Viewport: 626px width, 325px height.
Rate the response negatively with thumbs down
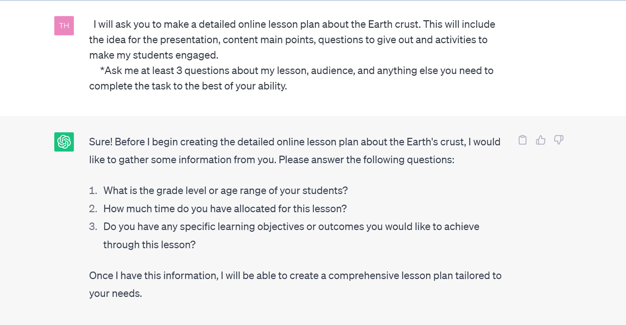[x=559, y=140]
